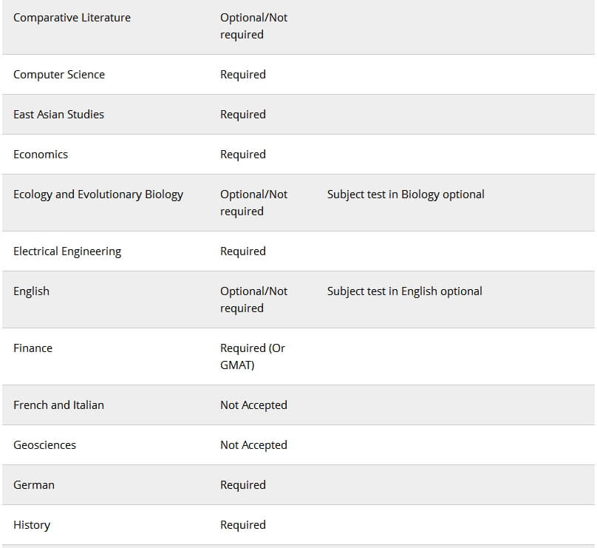Click the East Asian Studies cell
The height and width of the screenshot is (548, 597).
click(x=58, y=115)
